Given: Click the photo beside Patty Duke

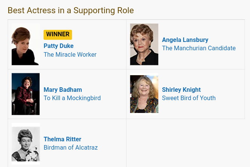Looking at the screenshot, I should click(25, 44).
